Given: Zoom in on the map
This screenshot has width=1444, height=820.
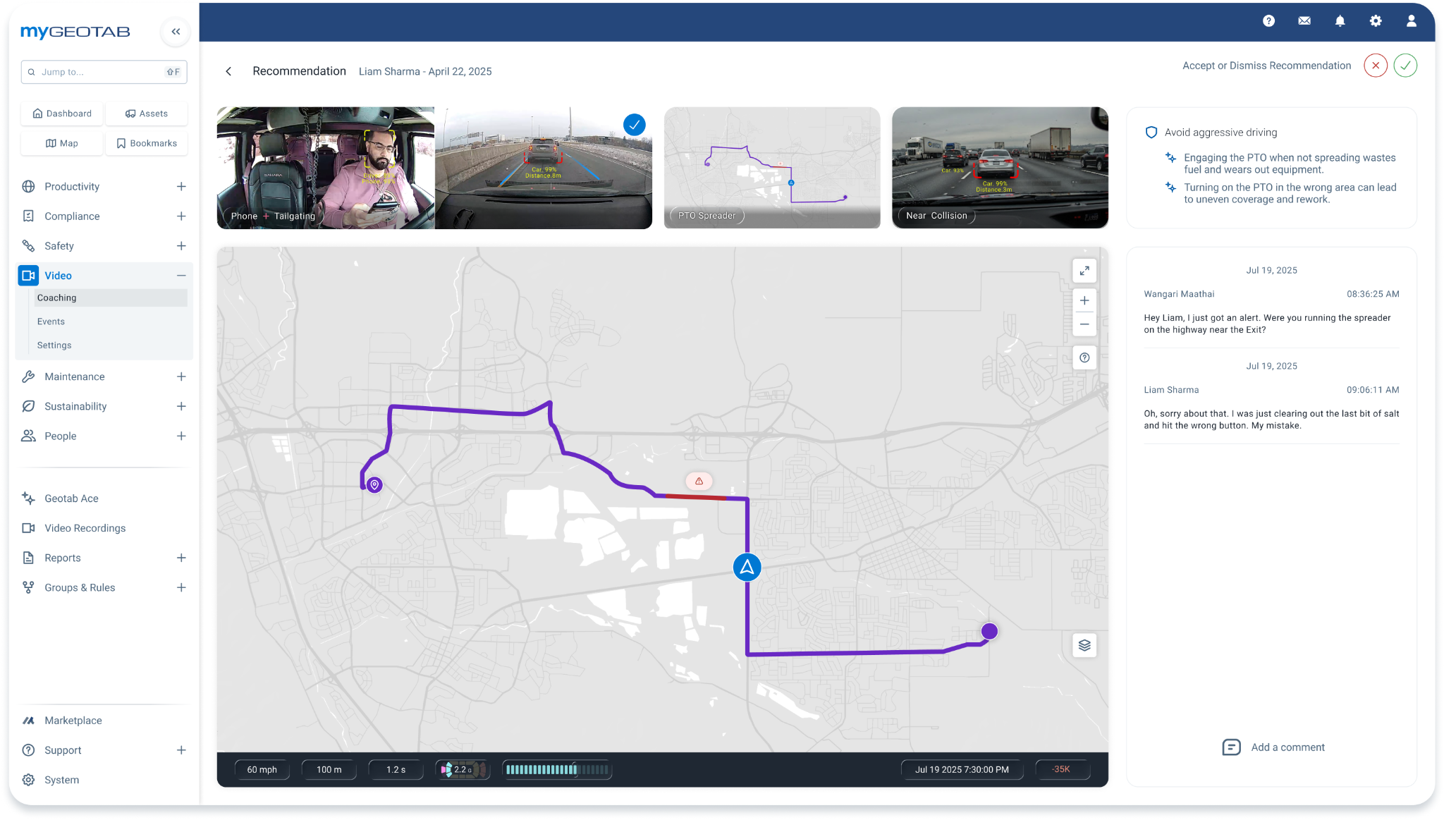Looking at the screenshot, I should [1084, 300].
